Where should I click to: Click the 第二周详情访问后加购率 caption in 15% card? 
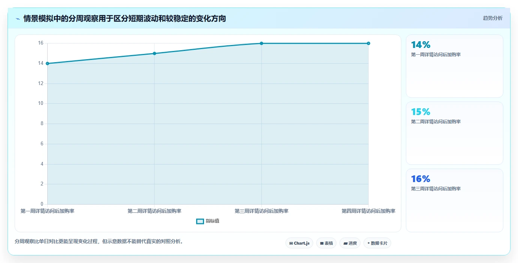436,122
